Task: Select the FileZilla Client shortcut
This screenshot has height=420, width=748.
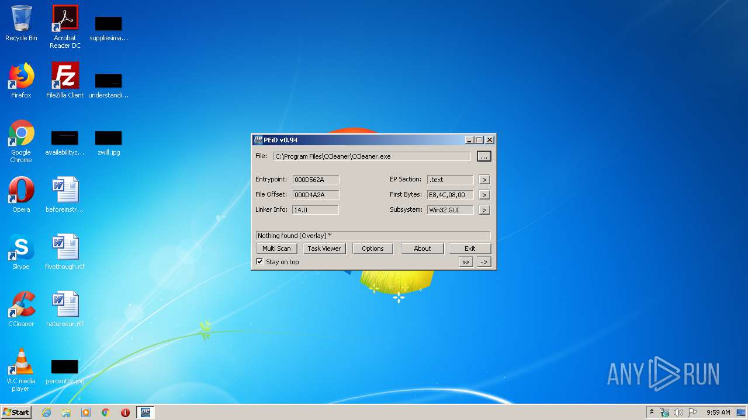Action: (65, 80)
